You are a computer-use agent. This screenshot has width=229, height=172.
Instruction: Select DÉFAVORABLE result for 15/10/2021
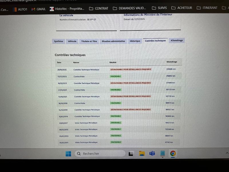[x=131, y=96]
